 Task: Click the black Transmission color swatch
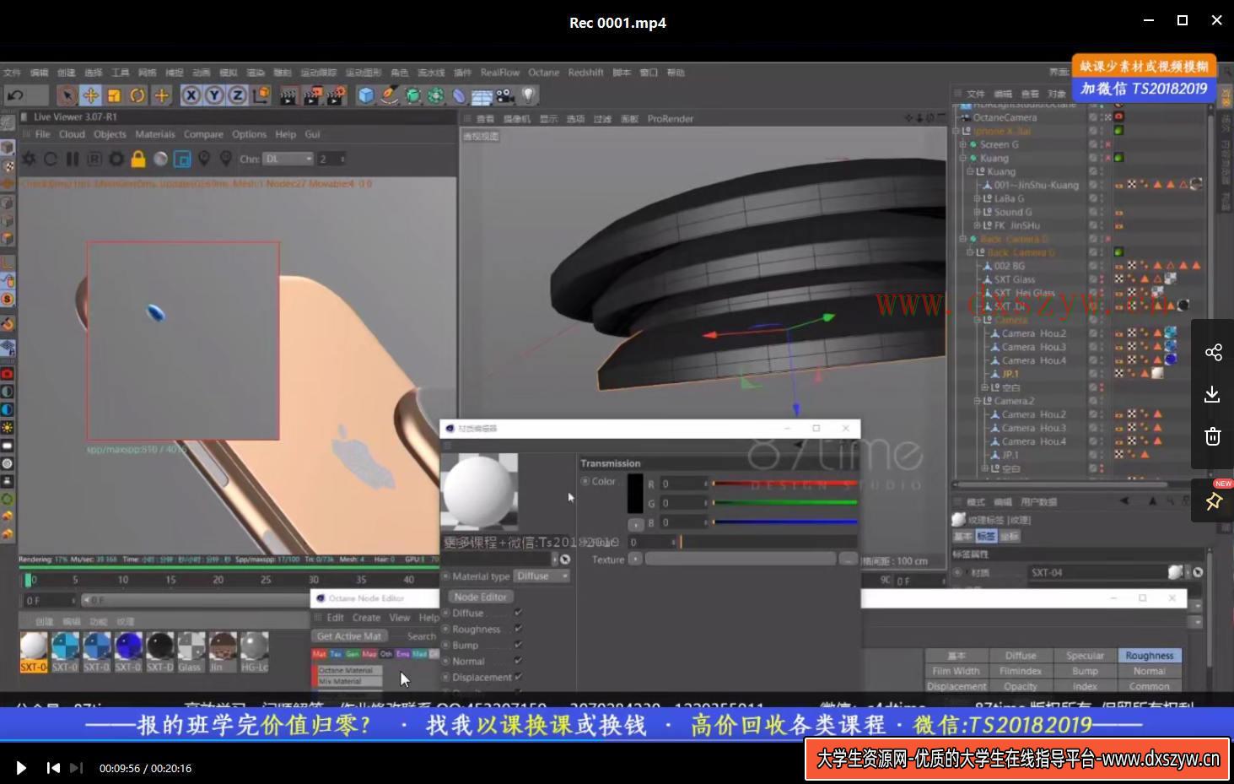click(635, 495)
